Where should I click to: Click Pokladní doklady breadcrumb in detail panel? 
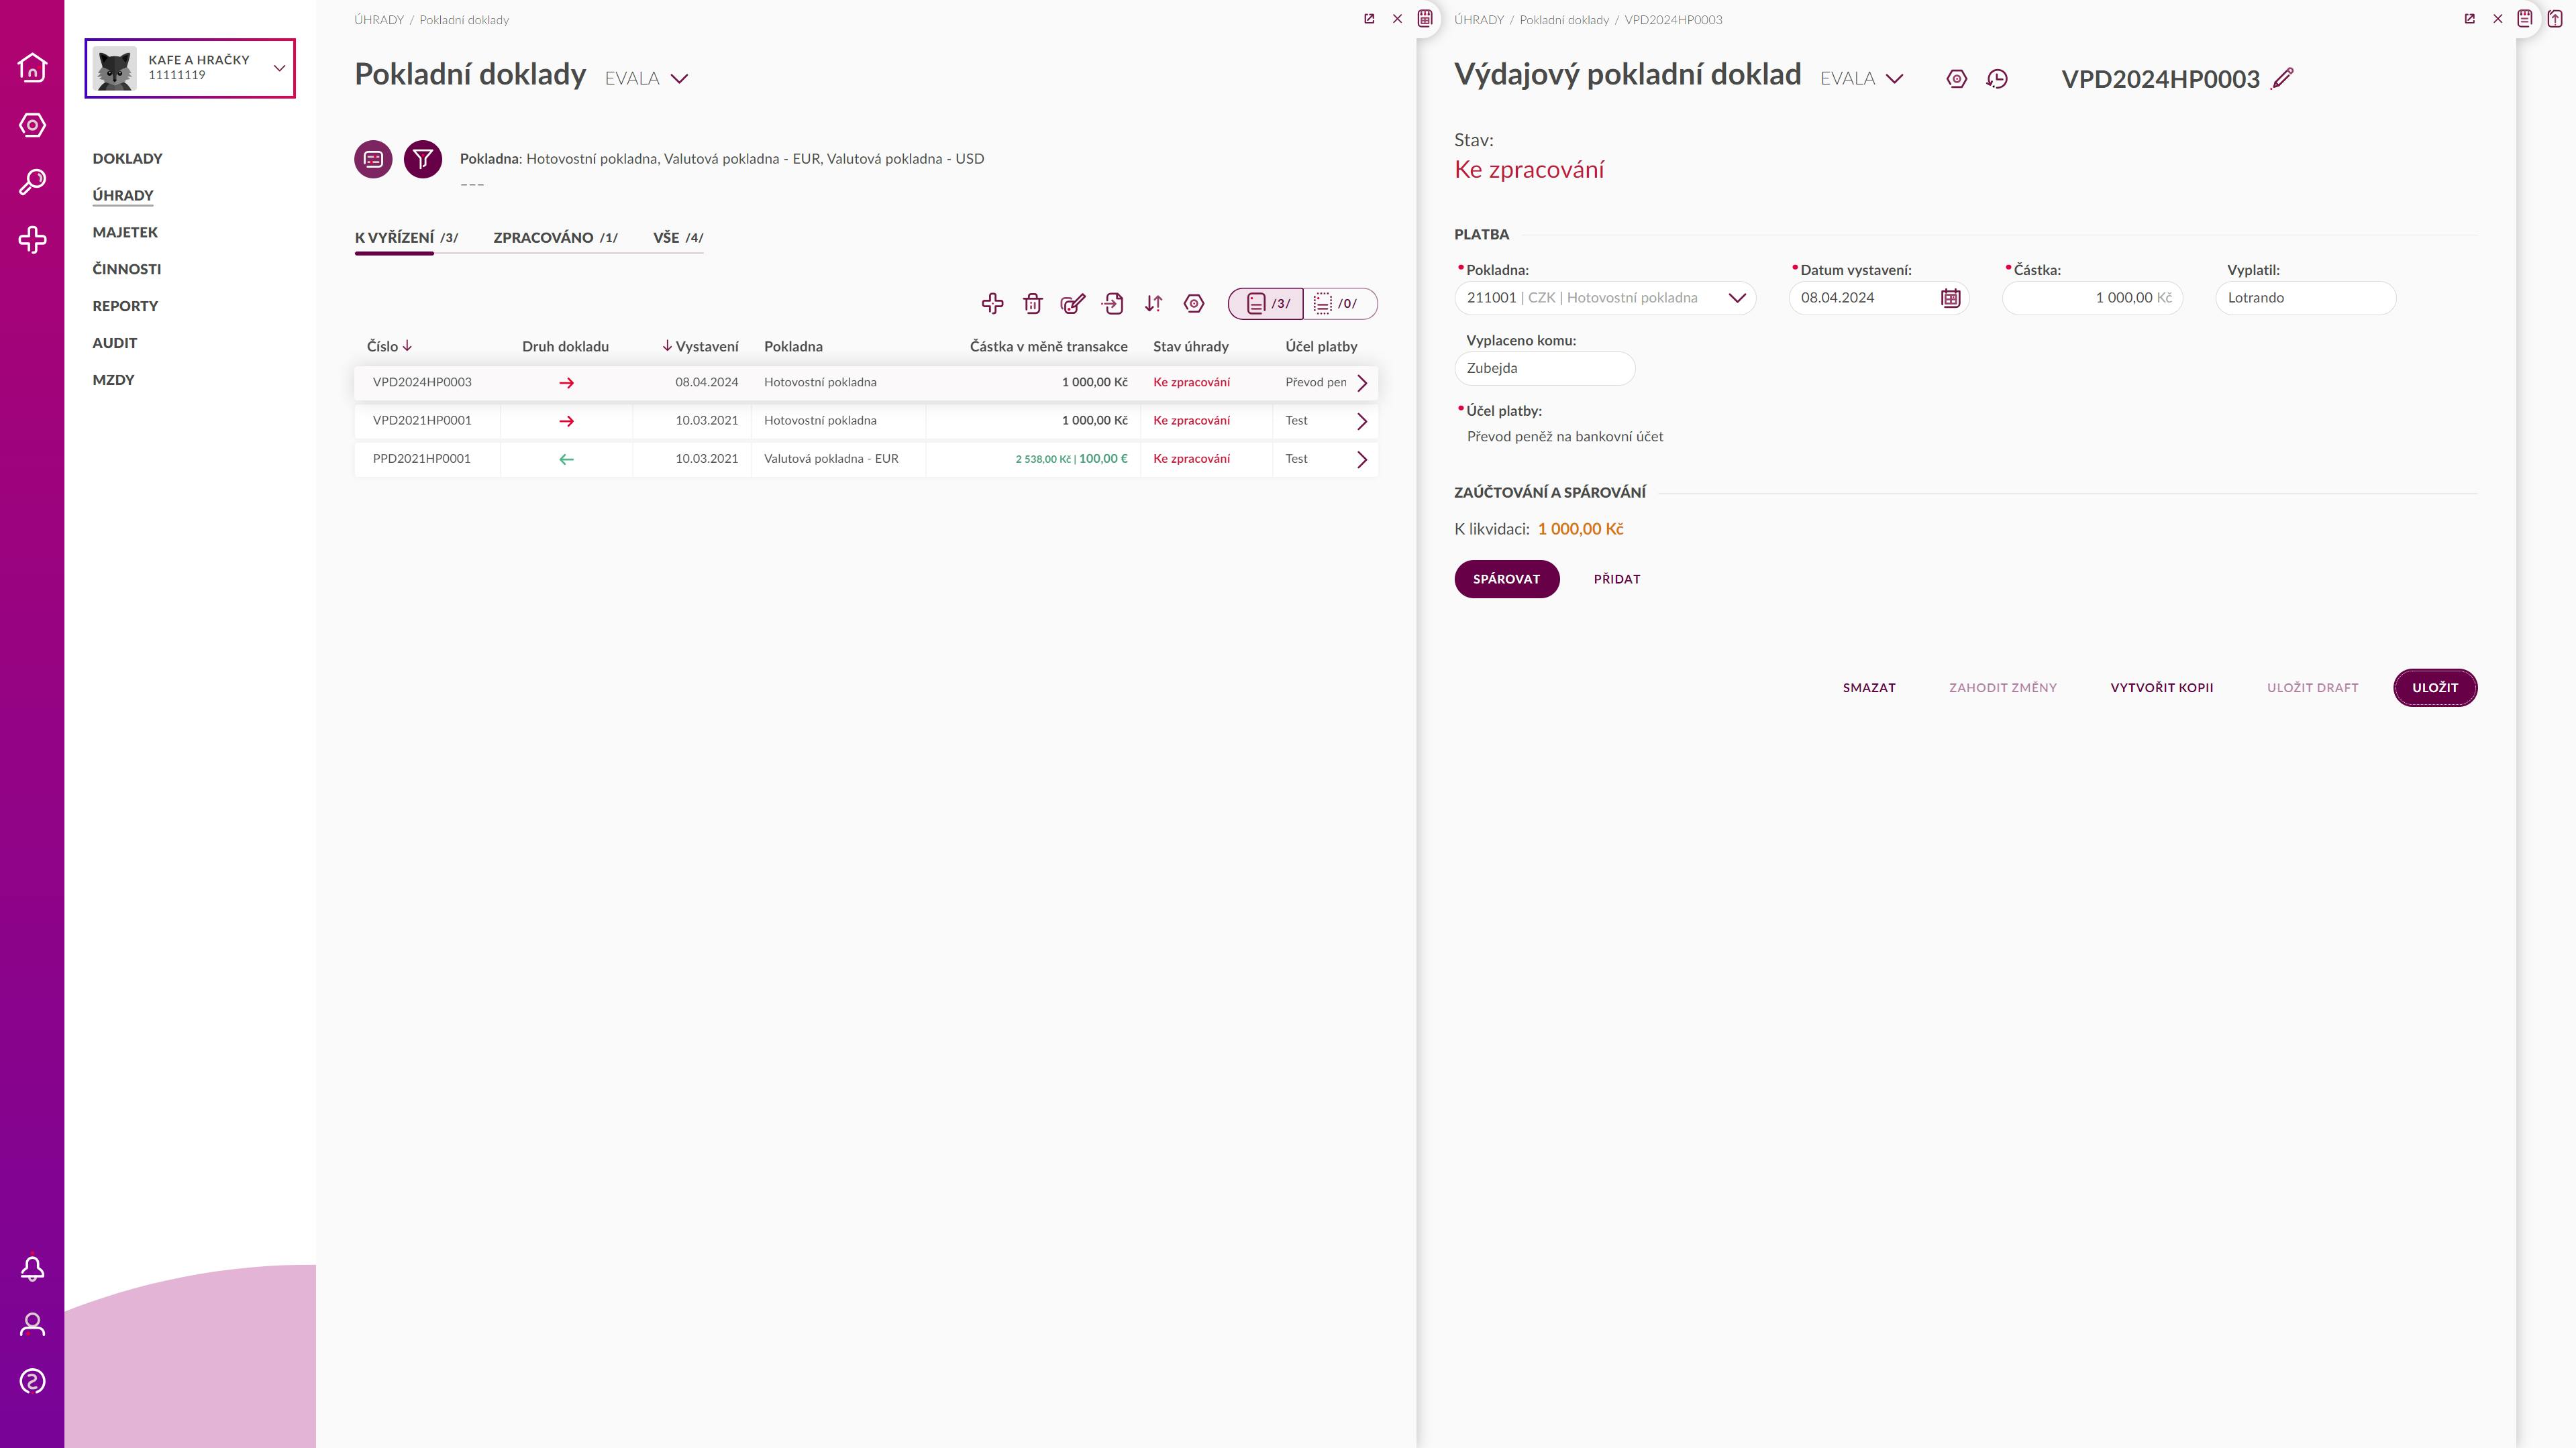tap(1564, 20)
